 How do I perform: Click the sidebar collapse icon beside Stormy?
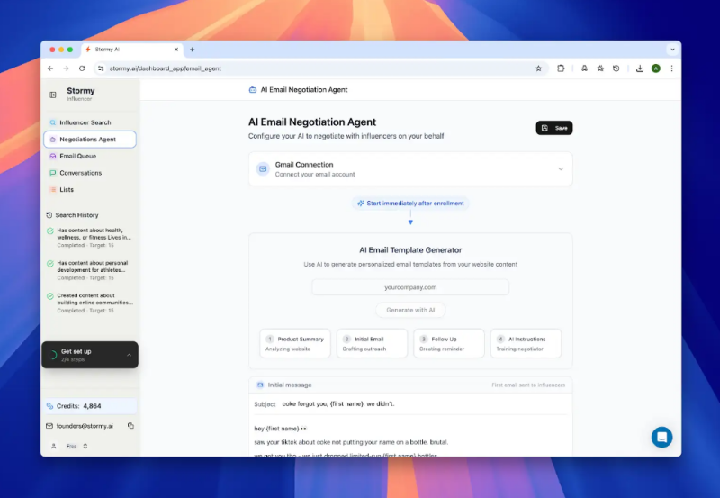click(53, 95)
